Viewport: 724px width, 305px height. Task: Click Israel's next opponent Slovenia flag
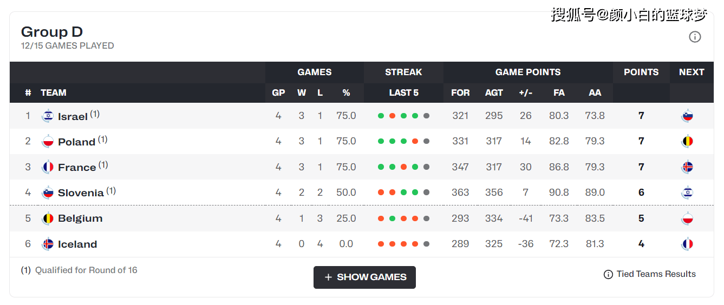[687, 116]
